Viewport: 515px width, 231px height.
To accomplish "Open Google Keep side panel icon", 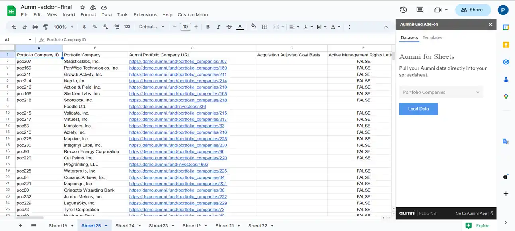I will coord(506,45).
